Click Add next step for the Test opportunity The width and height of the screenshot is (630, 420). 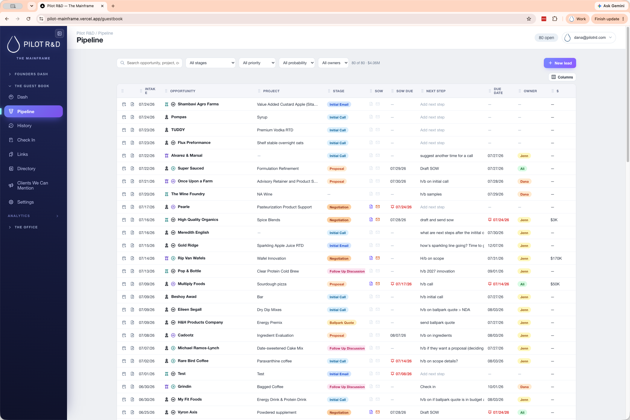432,374
